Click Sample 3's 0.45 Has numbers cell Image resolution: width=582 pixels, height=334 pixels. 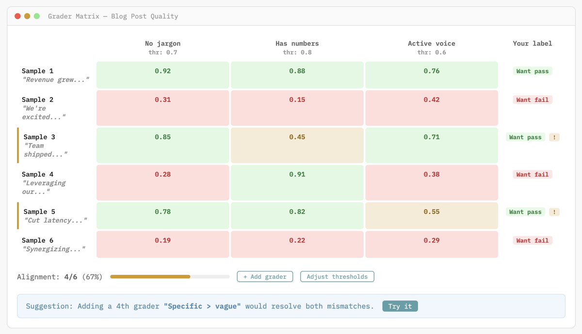tap(297, 145)
